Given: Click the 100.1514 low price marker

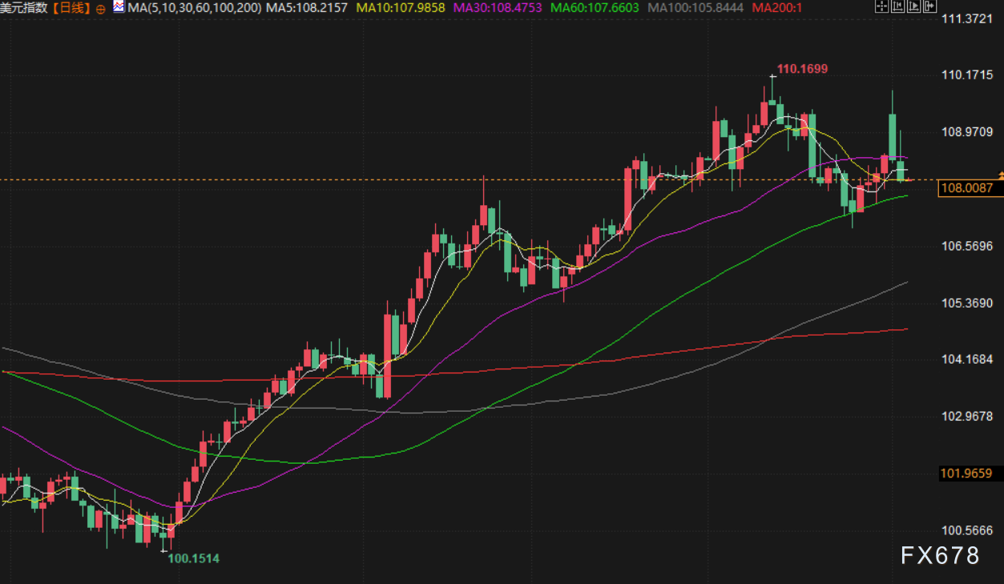Looking at the screenshot, I should click(x=193, y=558).
